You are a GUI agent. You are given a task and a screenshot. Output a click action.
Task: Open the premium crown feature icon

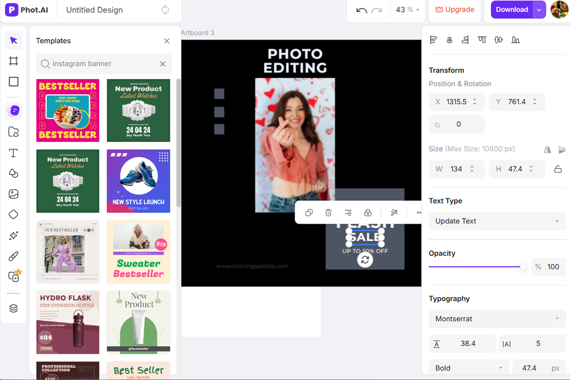[x=14, y=277]
